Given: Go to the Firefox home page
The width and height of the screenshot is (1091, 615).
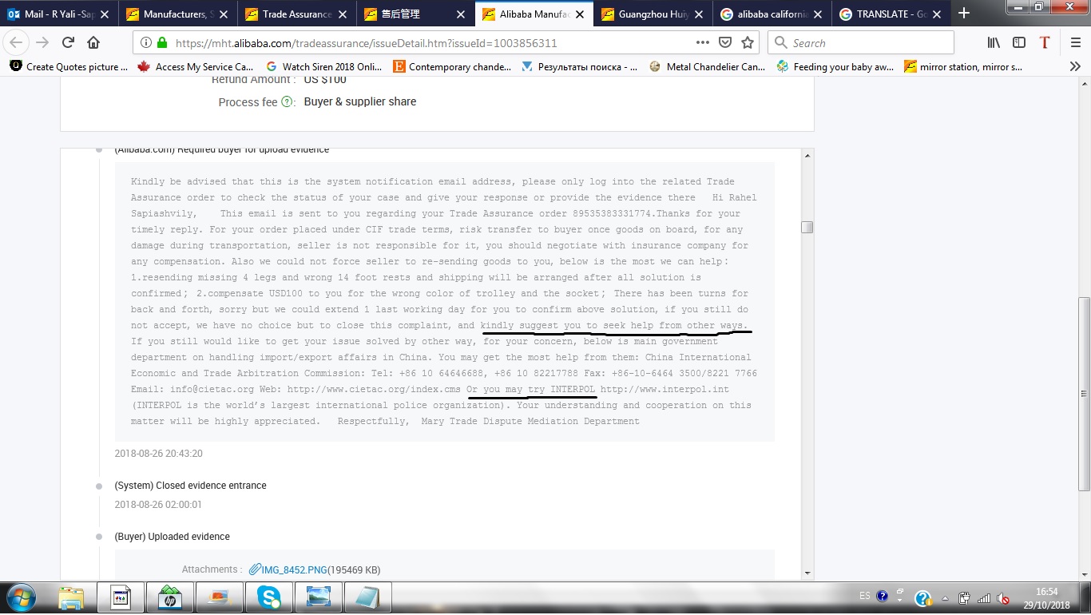Looking at the screenshot, I should [93, 43].
